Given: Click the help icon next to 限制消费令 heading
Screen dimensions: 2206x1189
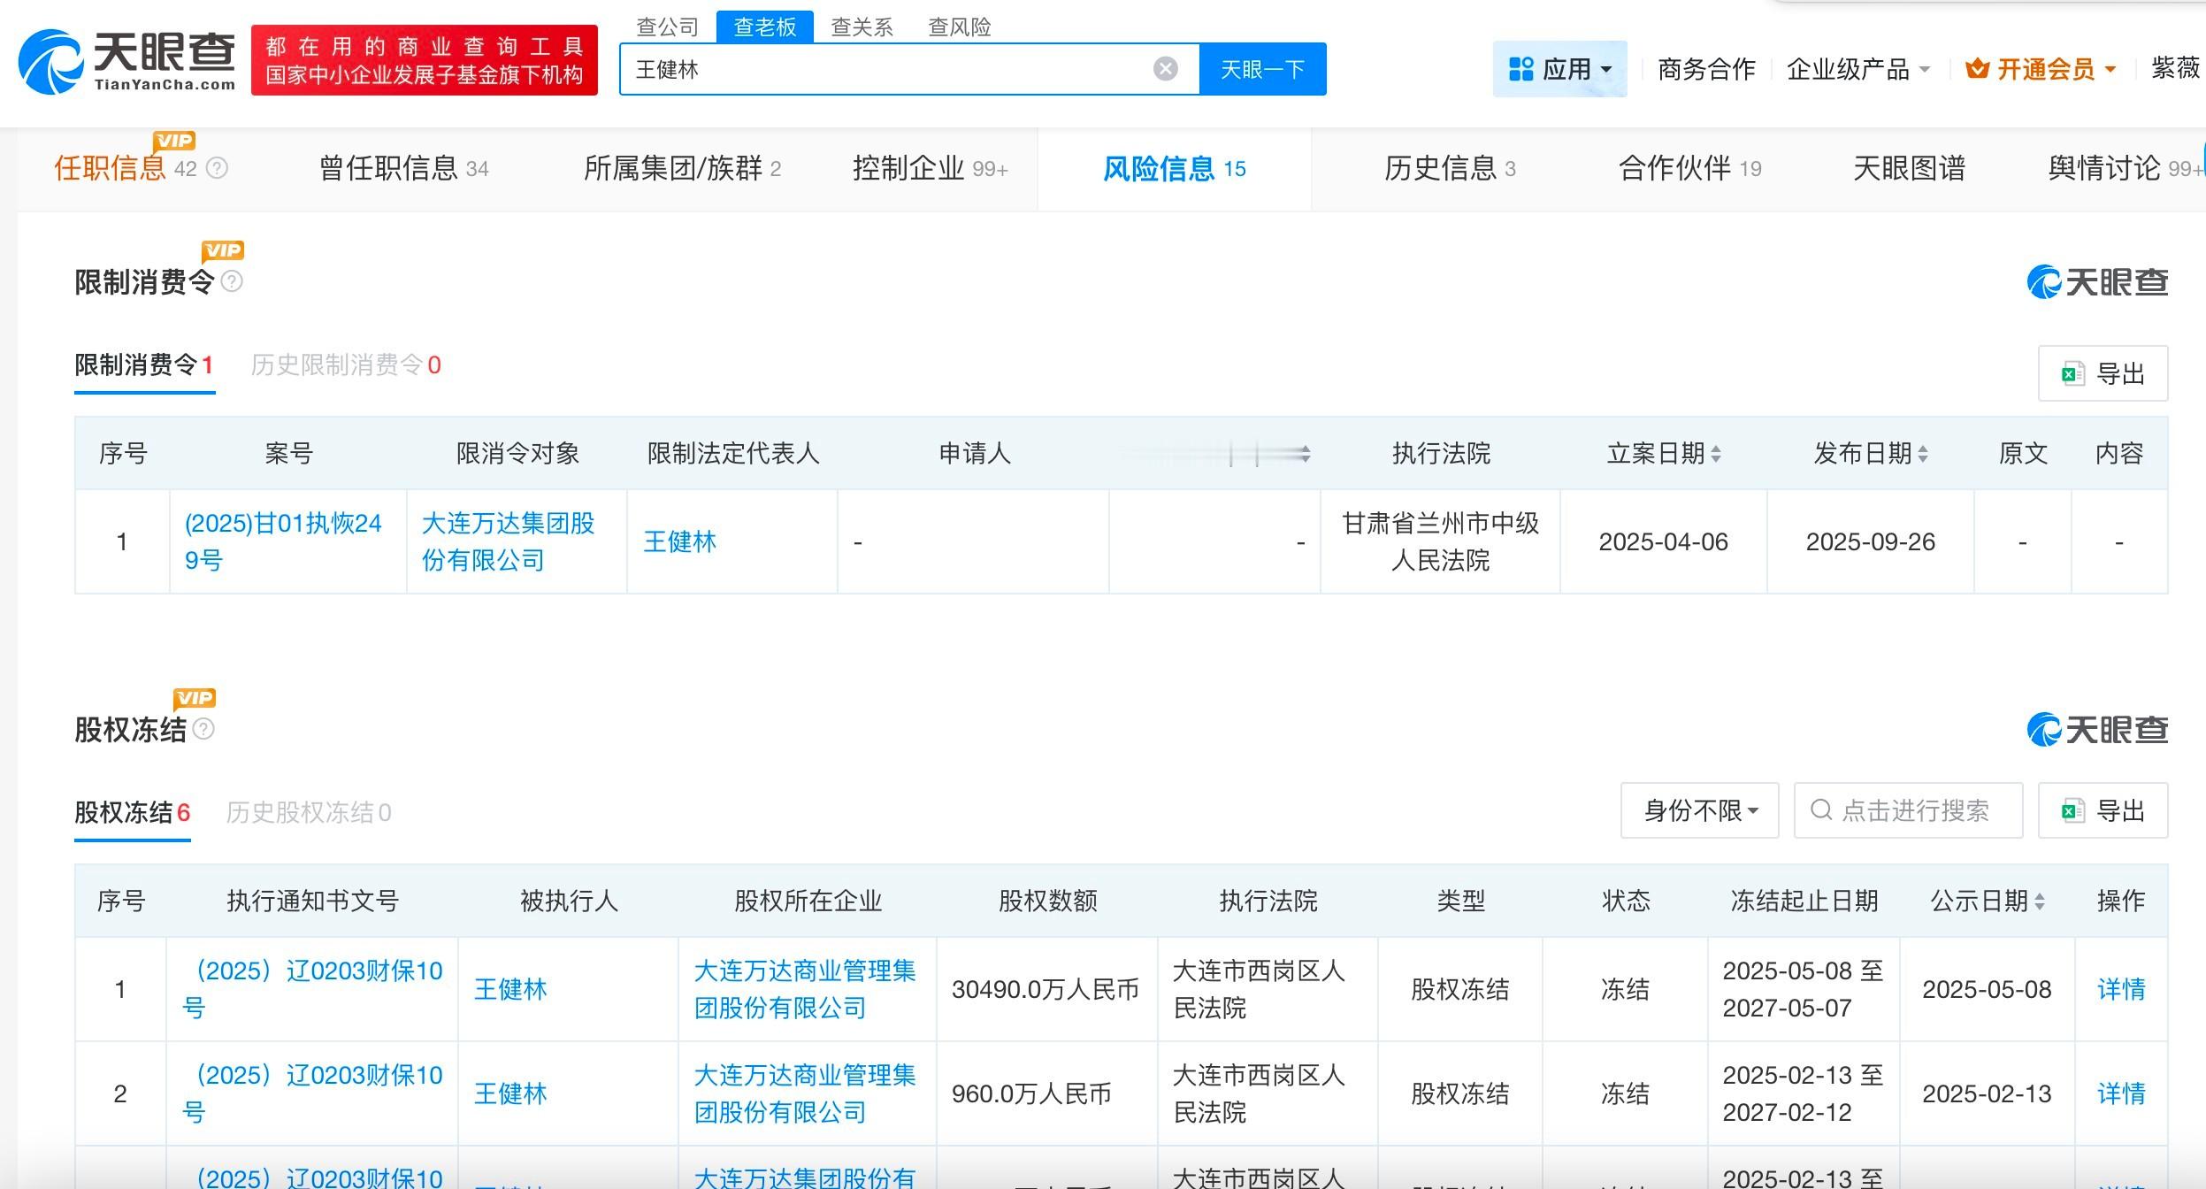Looking at the screenshot, I should [x=232, y=281].
